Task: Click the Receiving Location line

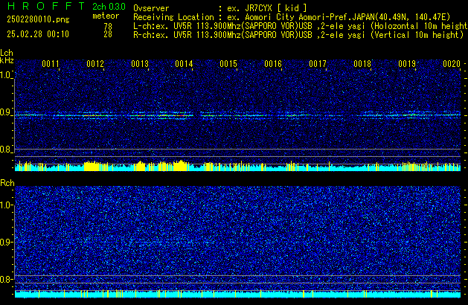Action: click(292, 17)
